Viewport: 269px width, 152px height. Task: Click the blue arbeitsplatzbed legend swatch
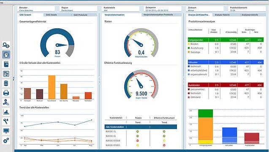[x=189, y=71]
